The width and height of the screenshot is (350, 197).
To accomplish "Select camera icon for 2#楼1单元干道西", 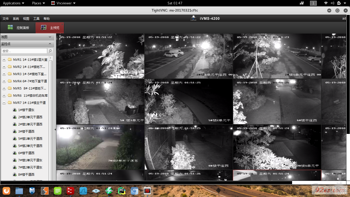I will [x=15, y=124].
